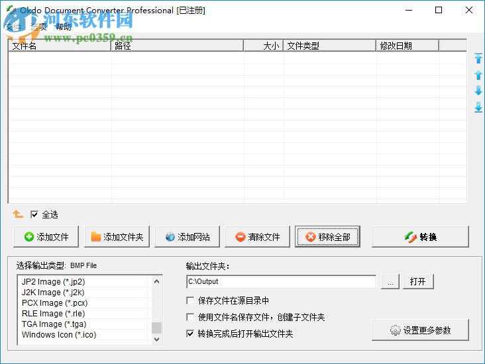The height and width of the screenshot is (364, 485).
Task: Sort by 大小 column header
Action: tap(264, 46)
